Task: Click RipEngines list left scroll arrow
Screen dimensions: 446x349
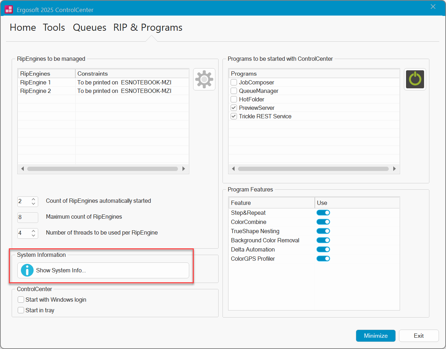Action: 22,169
